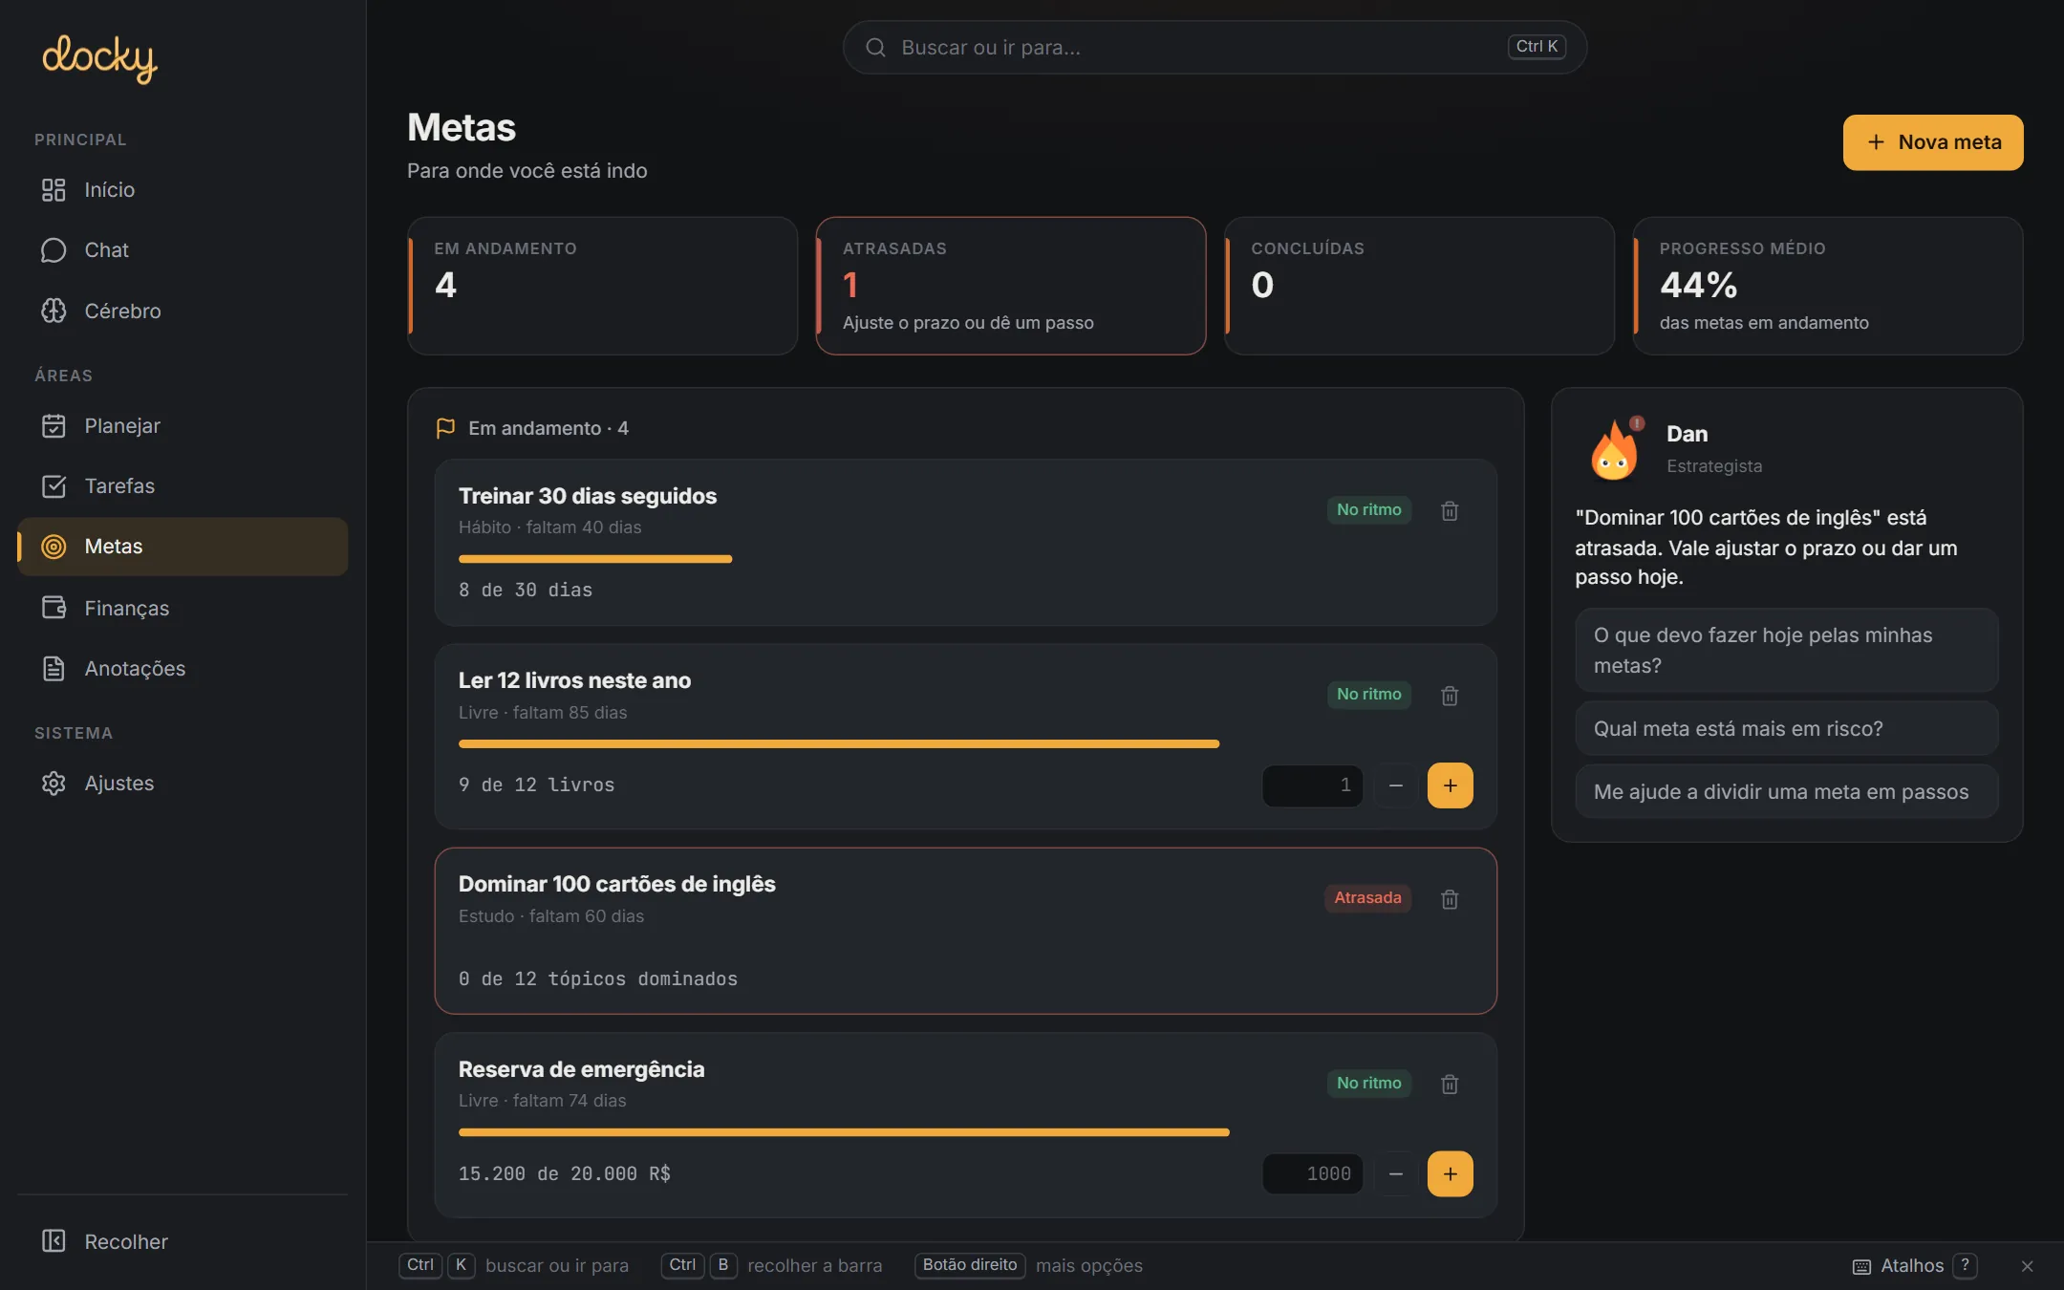Click the progress bar of Treinar 30 dias
Viewport: 2064px width, 1290px height.
[965, 559]
